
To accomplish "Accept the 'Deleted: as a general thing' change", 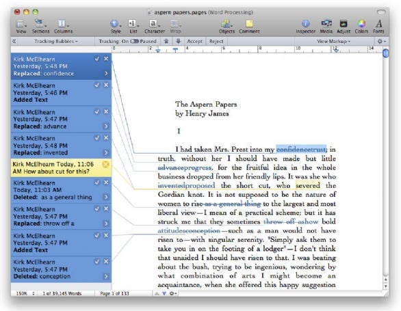I will (96, 182).
